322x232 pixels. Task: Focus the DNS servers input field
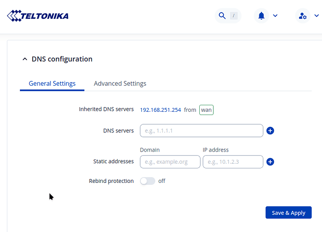click(x=201, y=130)
